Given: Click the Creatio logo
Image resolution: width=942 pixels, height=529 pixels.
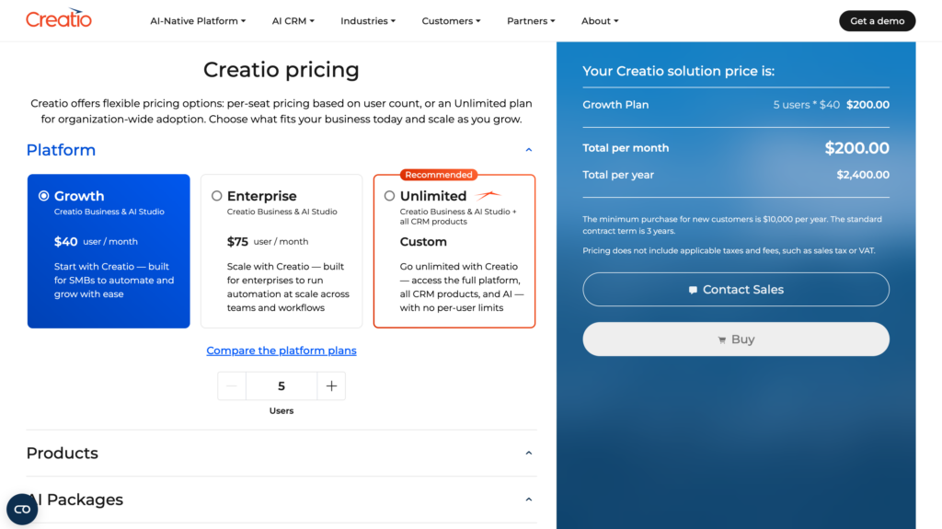Looking at the screenshot, I should pyautogui.click(x=59, y=18).
